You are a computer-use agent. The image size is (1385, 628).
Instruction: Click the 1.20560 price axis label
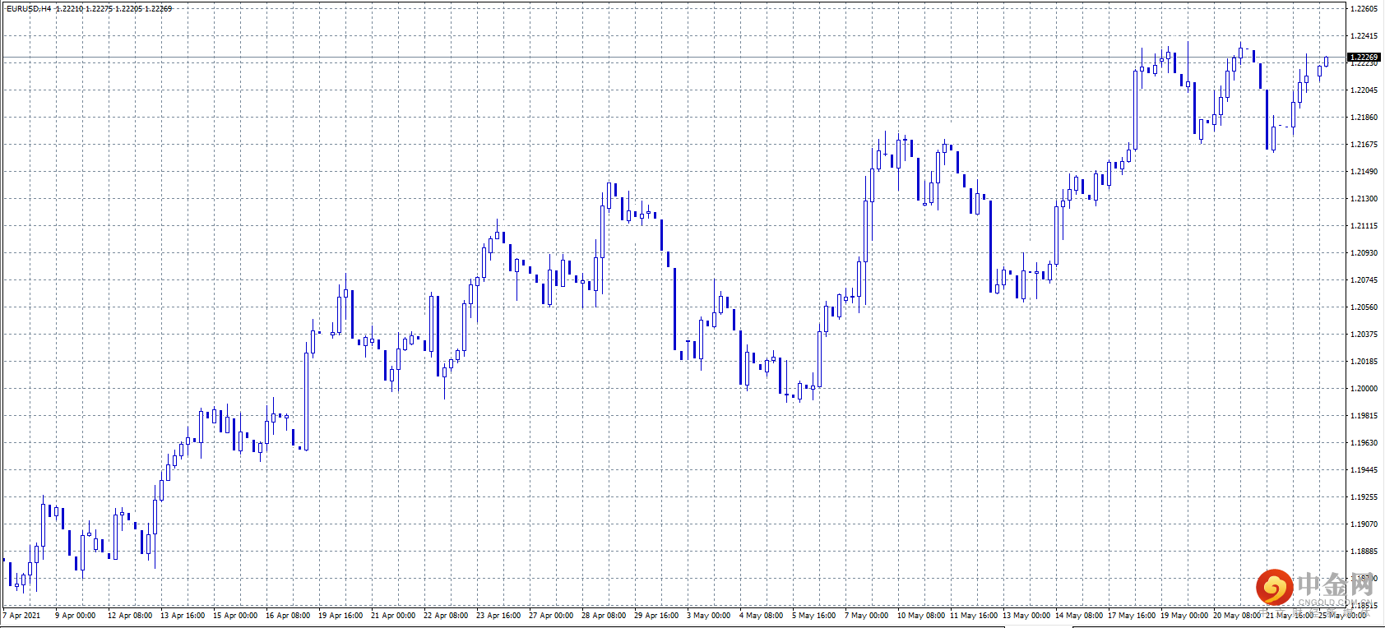1364,307
